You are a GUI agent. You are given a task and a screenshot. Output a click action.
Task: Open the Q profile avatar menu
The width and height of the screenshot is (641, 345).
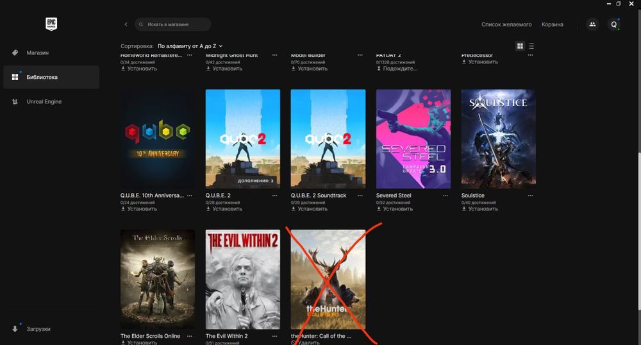(613, 24)
